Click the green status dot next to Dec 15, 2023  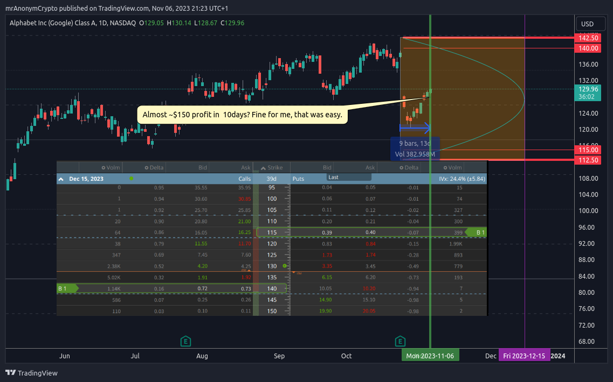132,179
